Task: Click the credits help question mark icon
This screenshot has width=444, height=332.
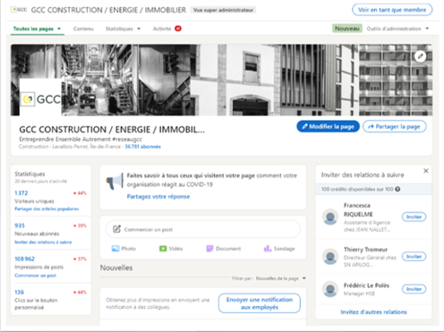Action: (x=397, y=189)
